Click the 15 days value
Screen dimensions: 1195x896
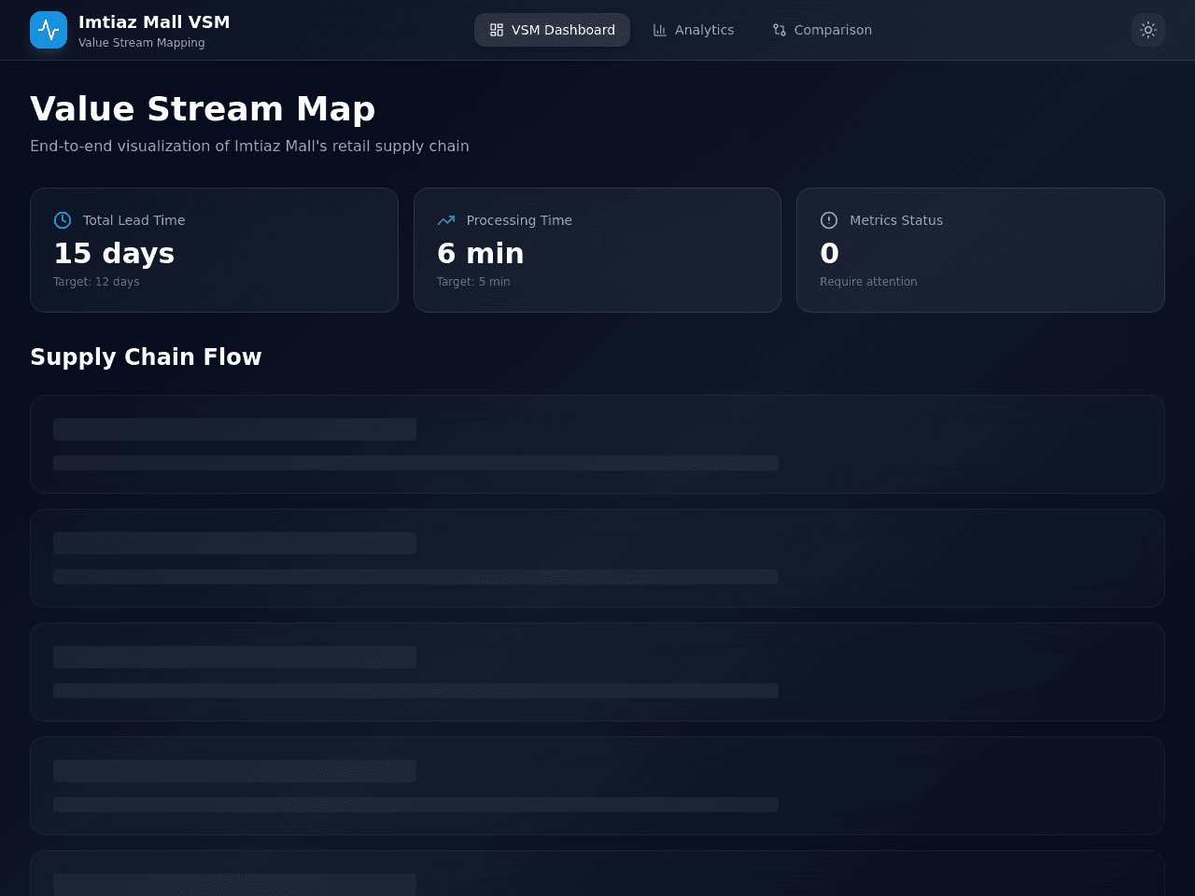(114, 253)
